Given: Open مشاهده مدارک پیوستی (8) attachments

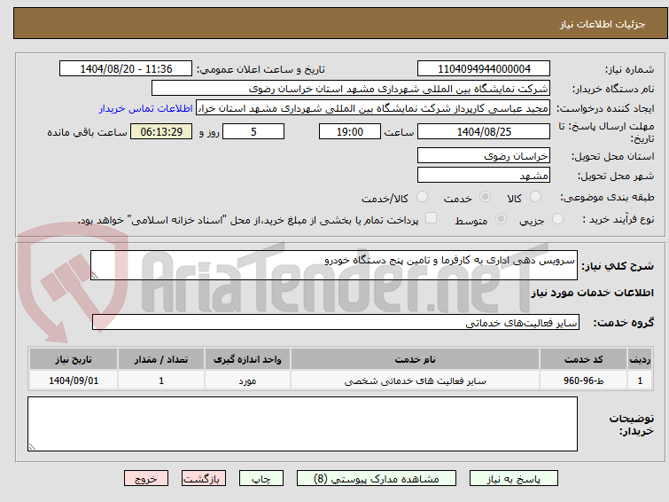Looking at the screenshot, I should [377, 479].
